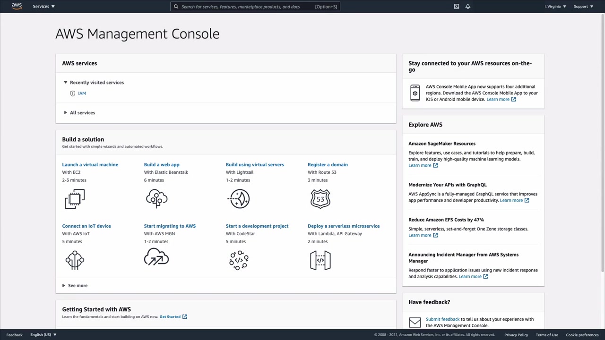The width and height of the screenshot is (605, 340).
Task: Click Learn more about Incident Manager
Action: pyautogui.click(x=470, y=277)
